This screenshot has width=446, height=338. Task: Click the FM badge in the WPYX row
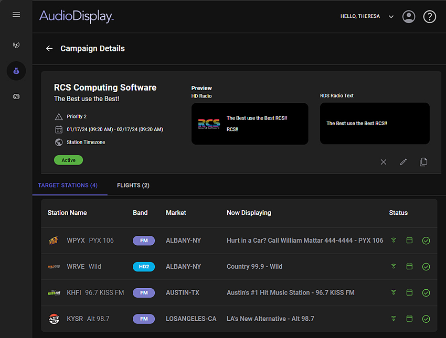144,241
